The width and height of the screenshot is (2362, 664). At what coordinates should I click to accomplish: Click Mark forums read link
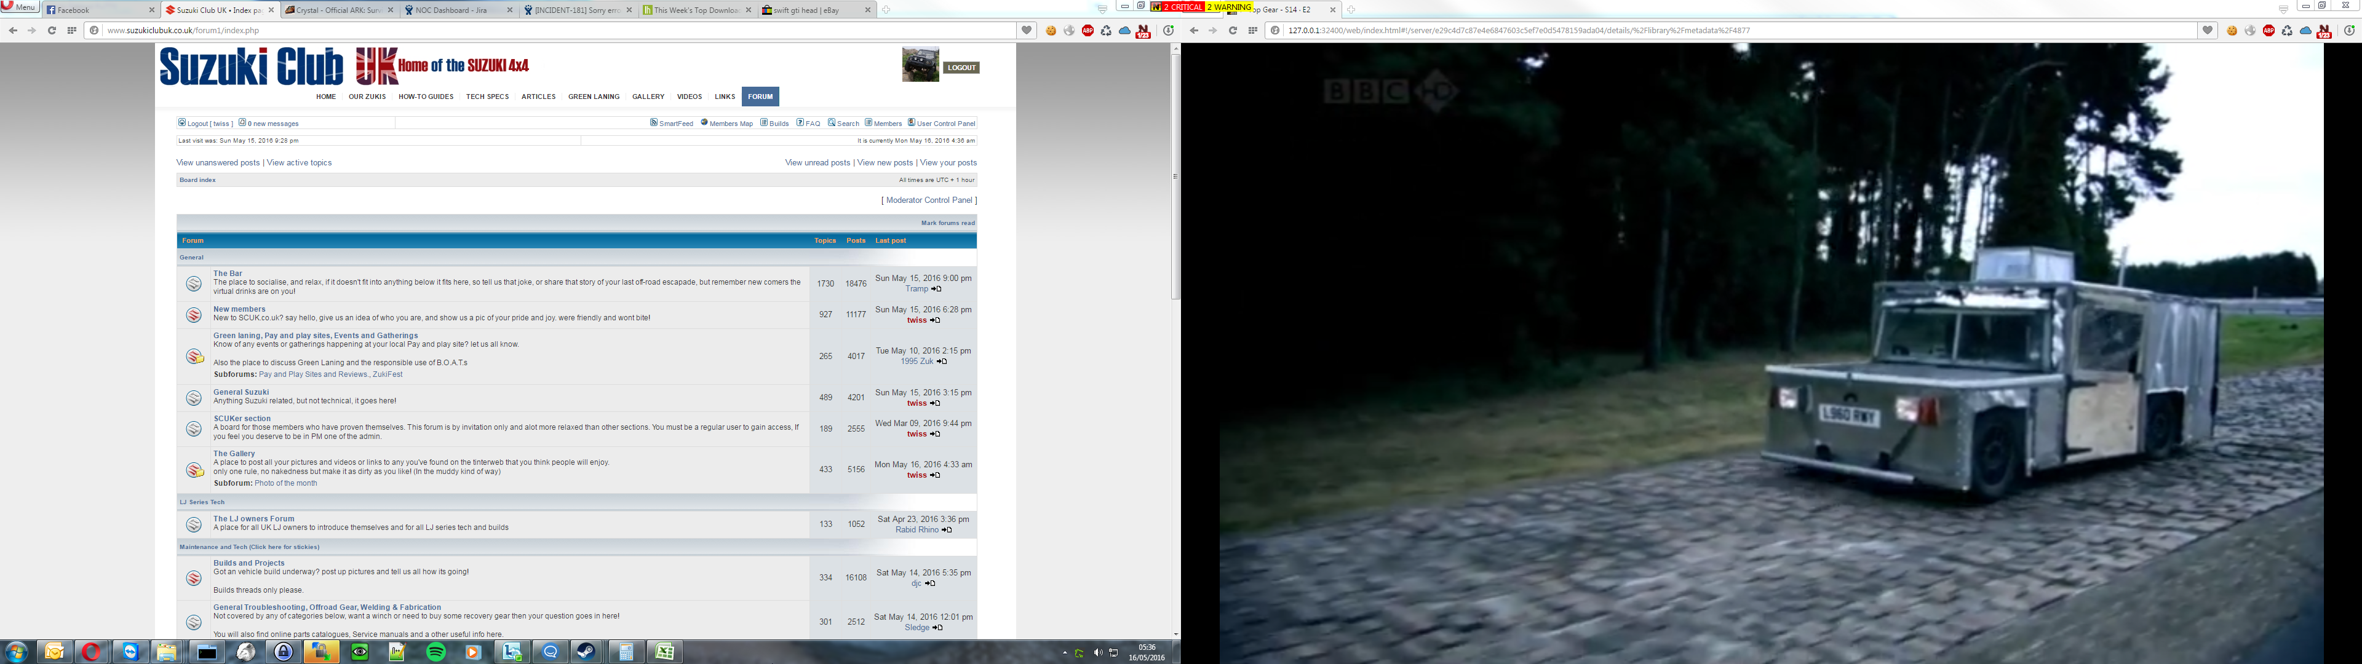(x=948, y=223)
